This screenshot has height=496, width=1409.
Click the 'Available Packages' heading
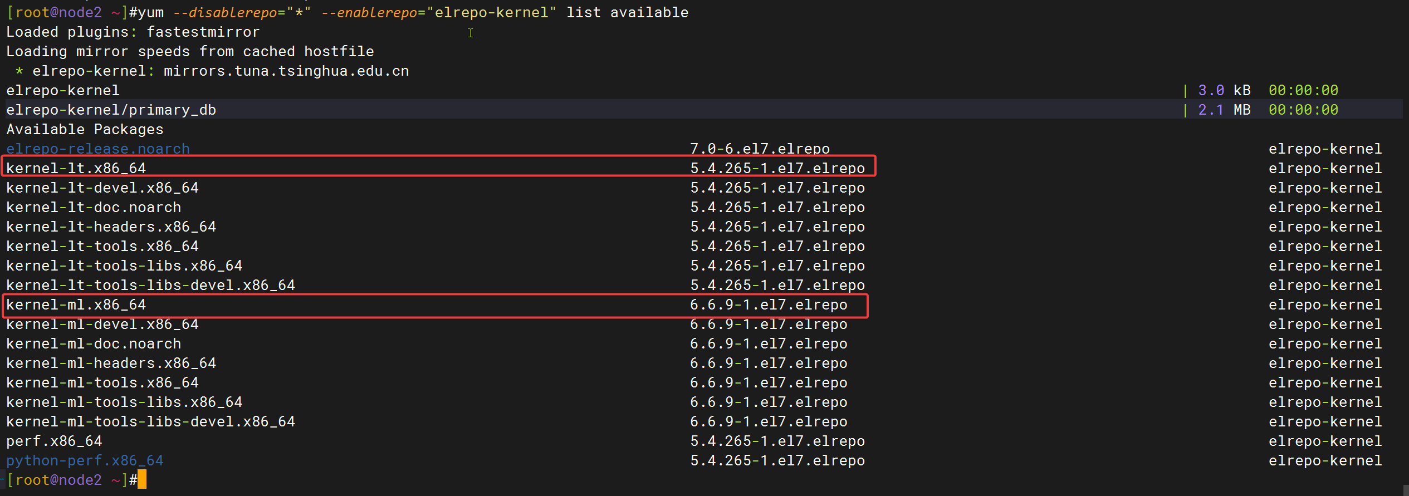coord(85,129)
